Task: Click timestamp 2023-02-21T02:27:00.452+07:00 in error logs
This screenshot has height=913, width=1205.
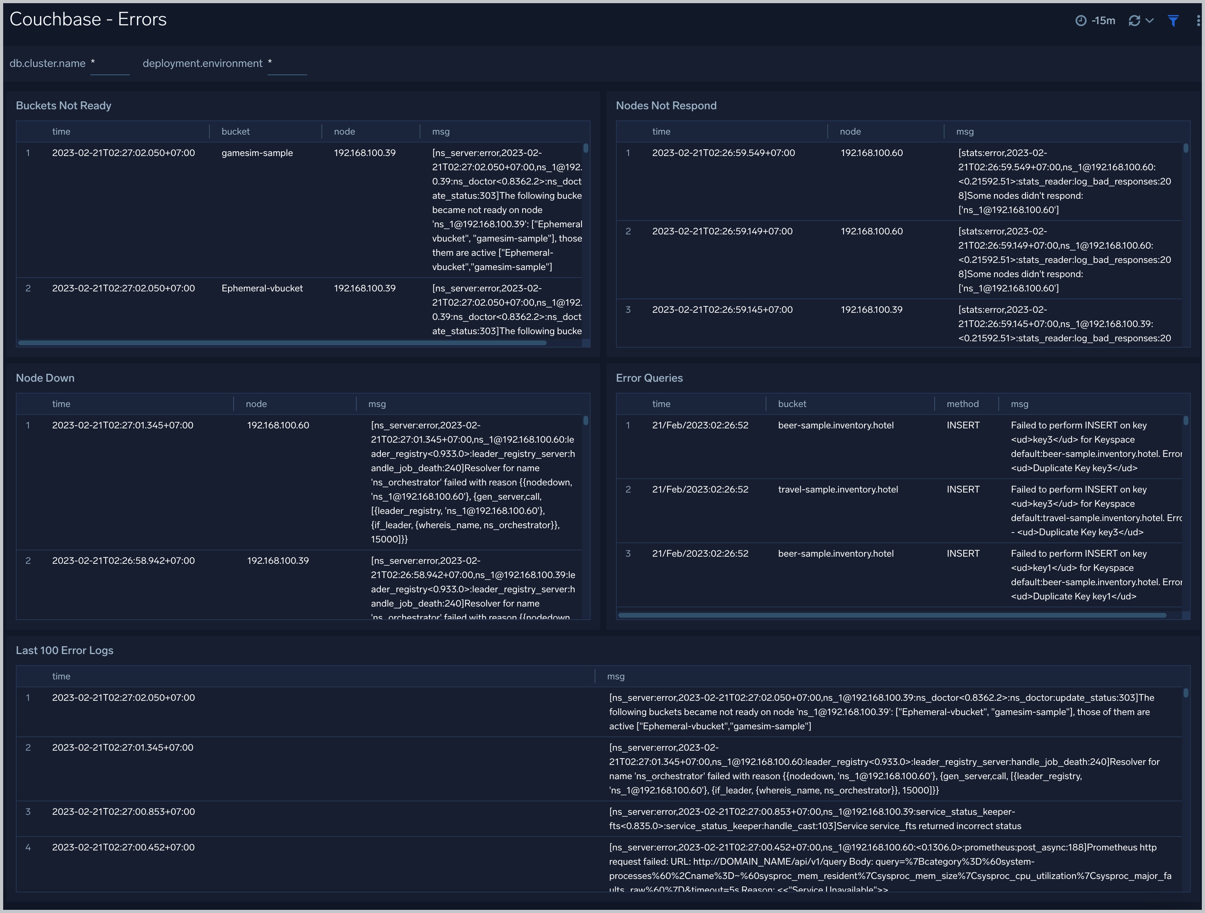Action: click(123, 848)
